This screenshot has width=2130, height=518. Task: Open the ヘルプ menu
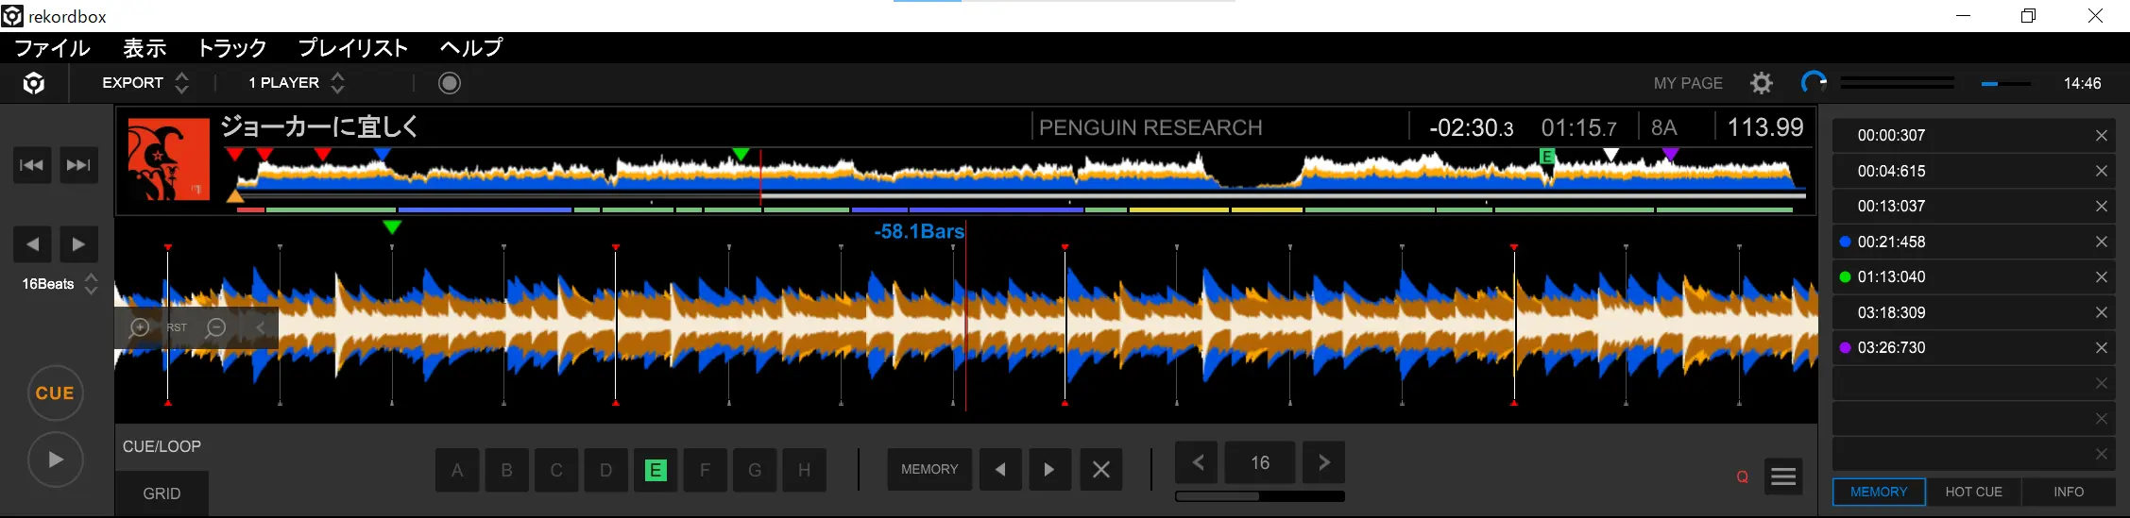click(x=471, y=48)
